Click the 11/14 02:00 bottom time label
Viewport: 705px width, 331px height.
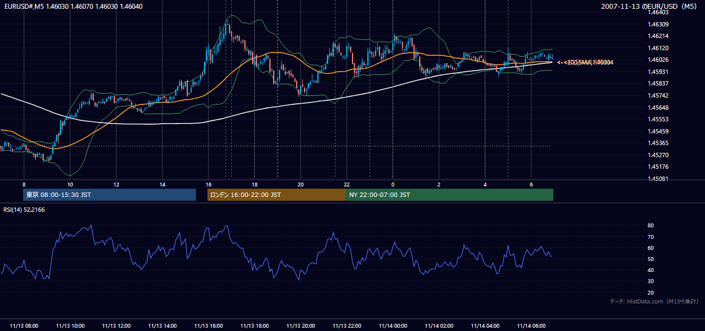[439, 326]
